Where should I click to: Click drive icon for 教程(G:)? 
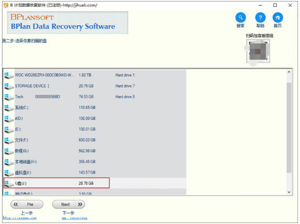8,151
